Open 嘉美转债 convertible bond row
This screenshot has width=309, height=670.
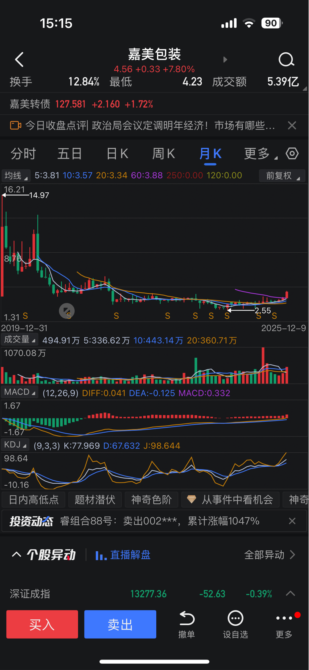coord(154,104)
